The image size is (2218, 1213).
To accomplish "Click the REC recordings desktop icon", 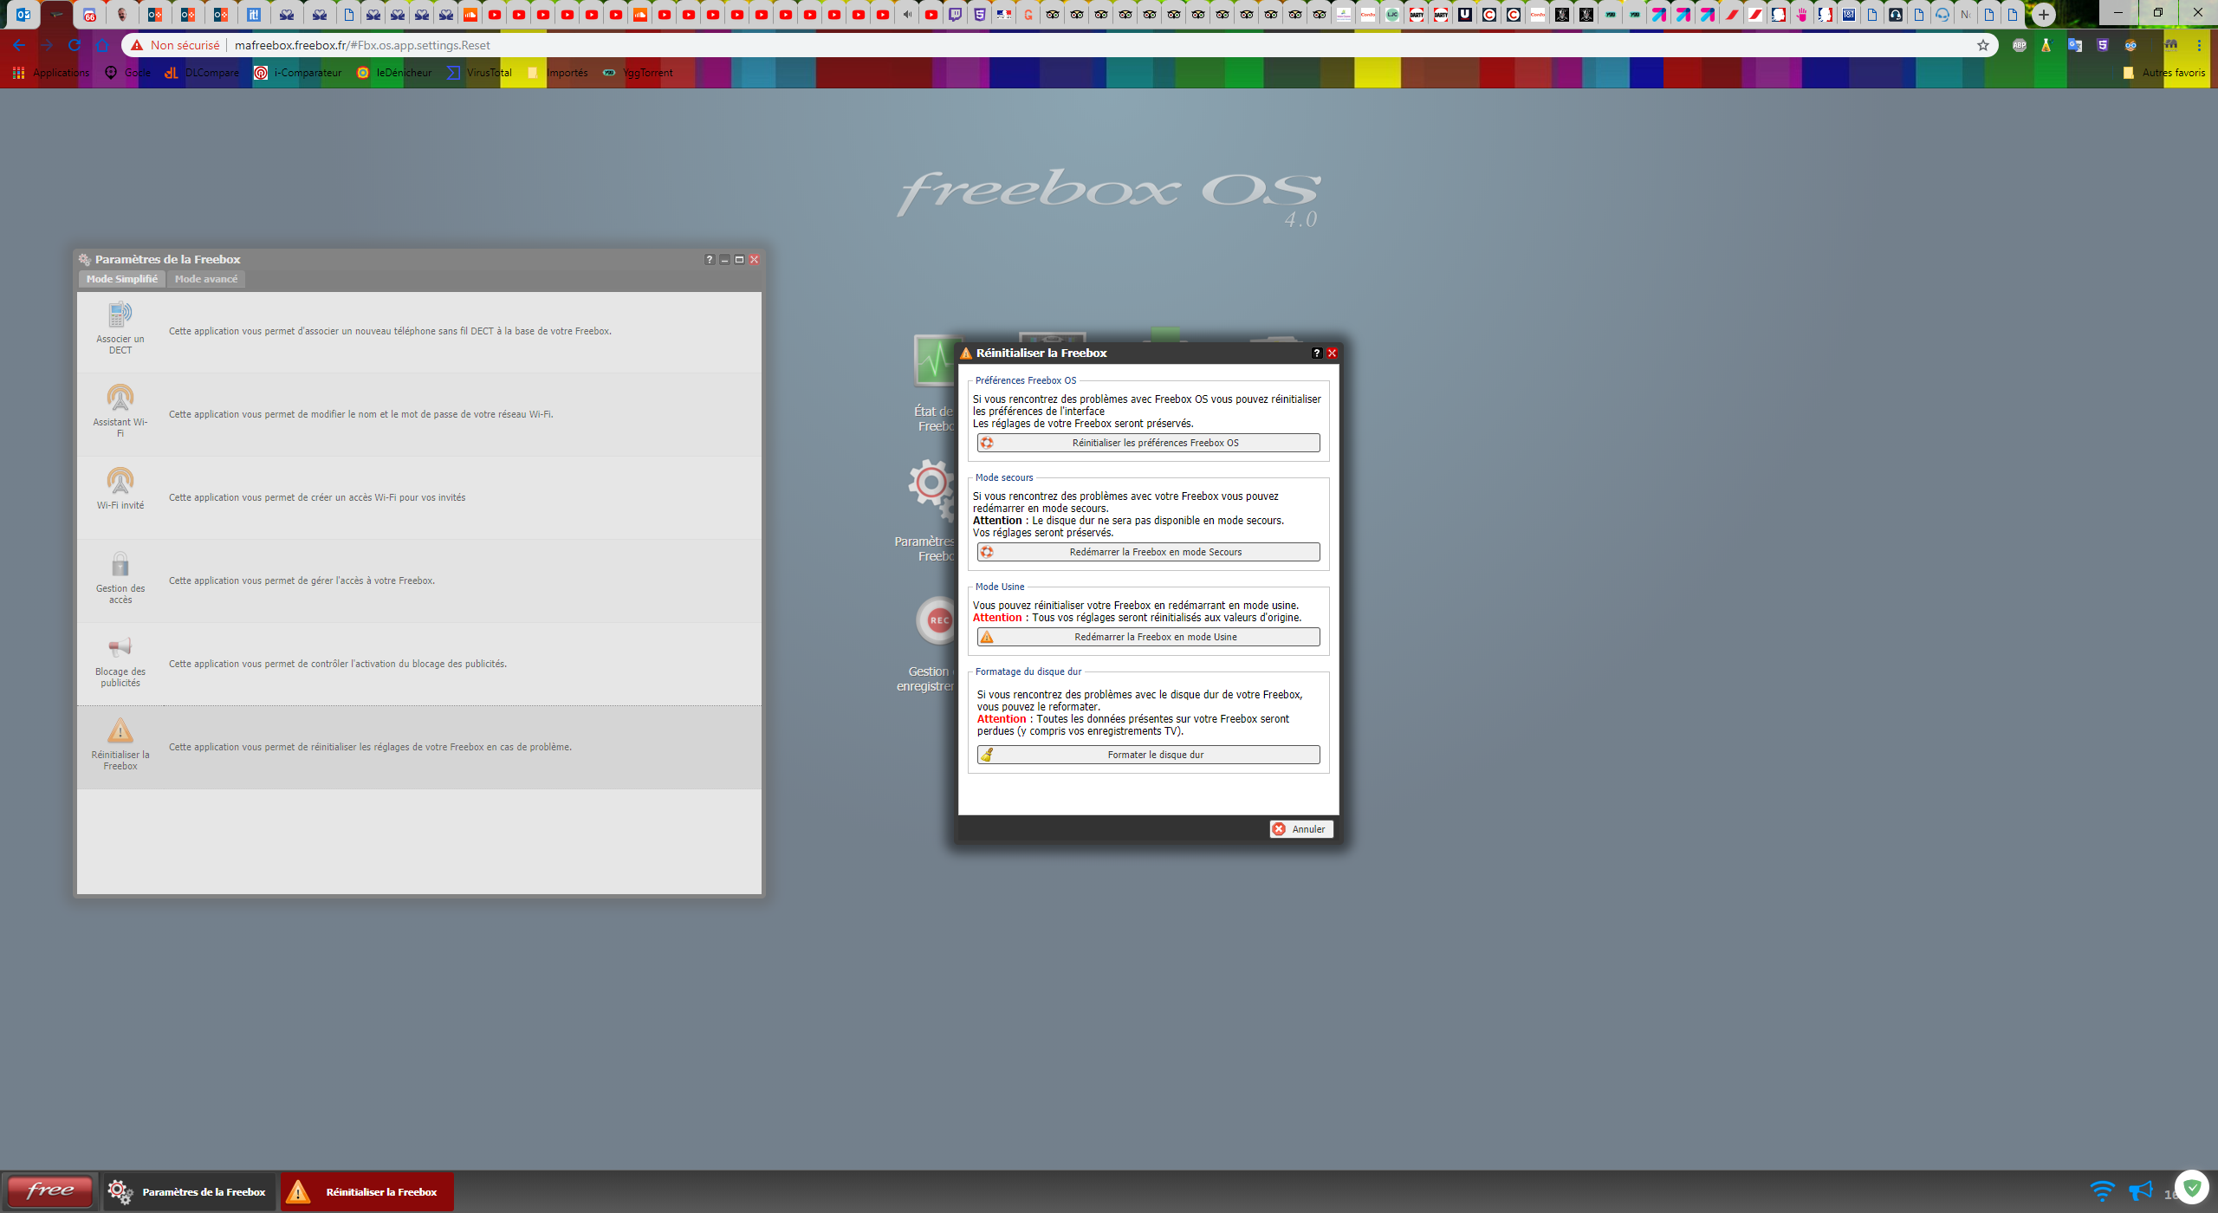I will [x=937, y=620].
